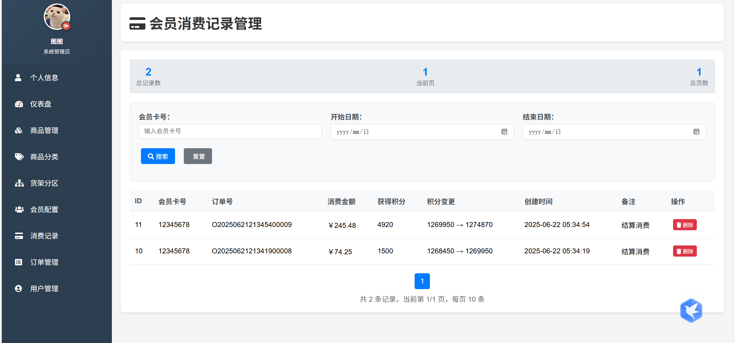
Task: Delete record ID 10
Action: point(684,251)
